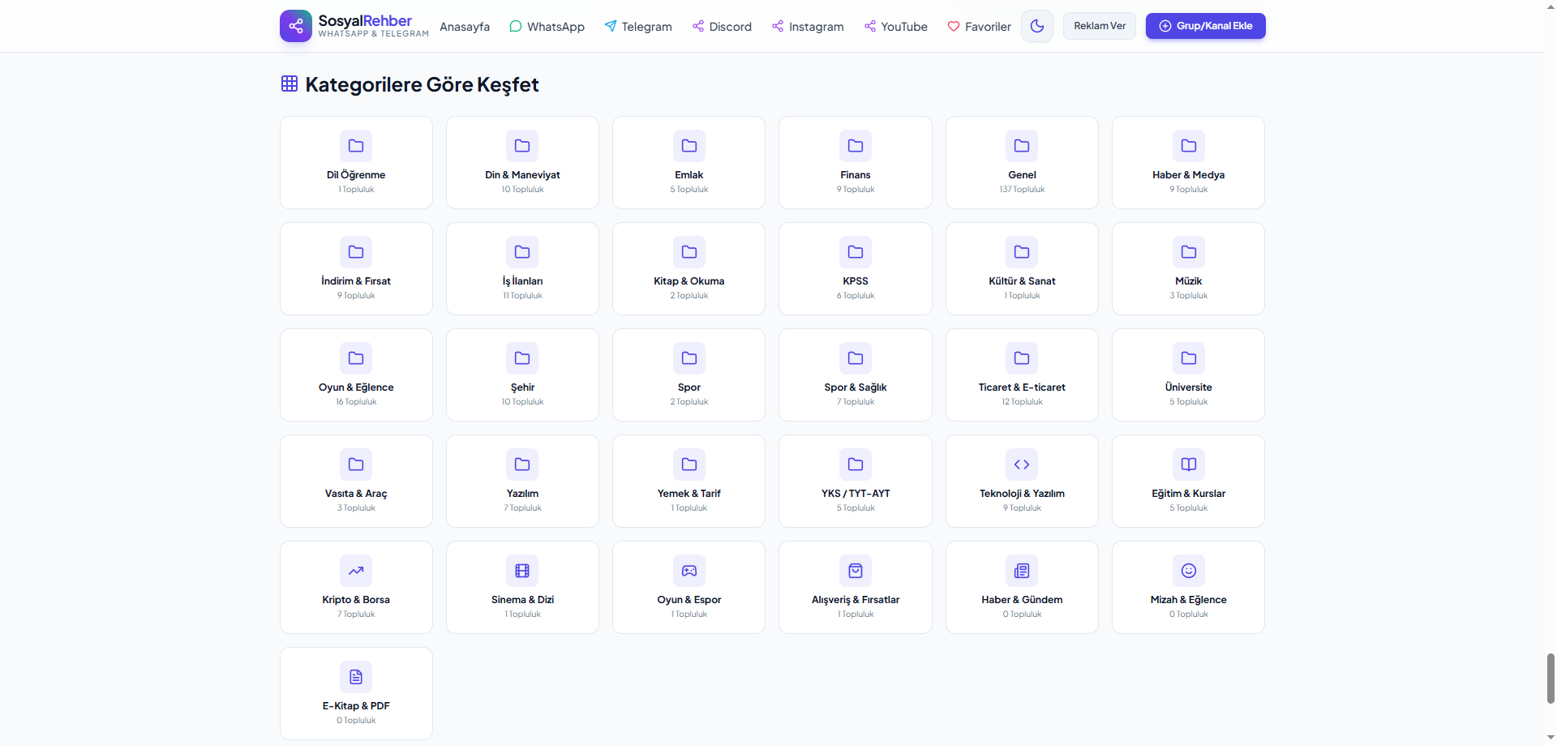Click the Genel folder icon
This screenshot has width=1557, height=745.
1022,146
